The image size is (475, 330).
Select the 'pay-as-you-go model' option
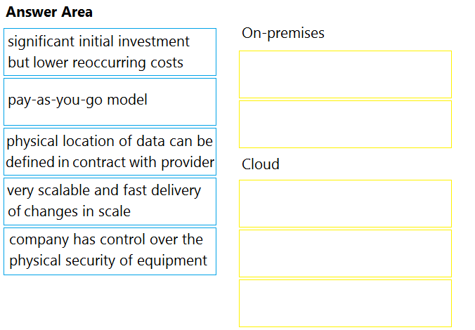pos(110,102)
